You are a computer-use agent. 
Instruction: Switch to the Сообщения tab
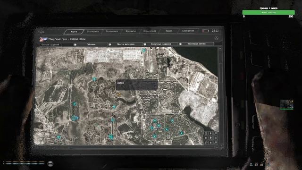[188, 31]
